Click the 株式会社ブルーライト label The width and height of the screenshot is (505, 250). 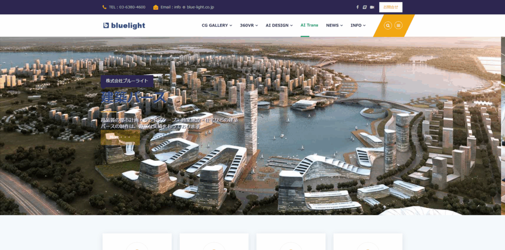[x=127, y=81]
